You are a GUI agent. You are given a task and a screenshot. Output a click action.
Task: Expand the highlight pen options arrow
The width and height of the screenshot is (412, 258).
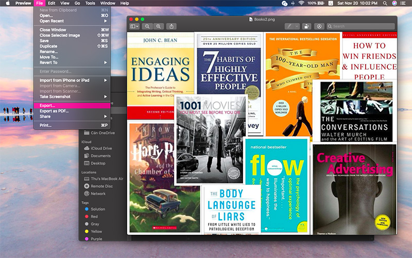click(x=297, y=26)
